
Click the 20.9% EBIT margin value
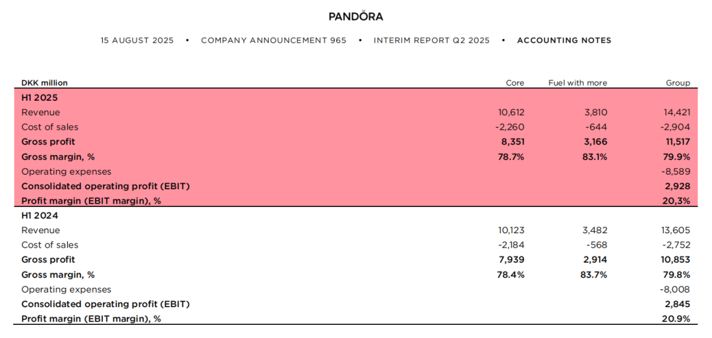point(676,319)
